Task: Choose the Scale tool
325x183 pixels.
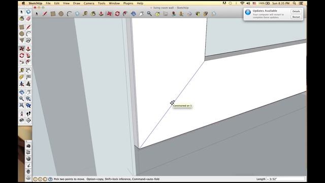Action: [21, 62]
